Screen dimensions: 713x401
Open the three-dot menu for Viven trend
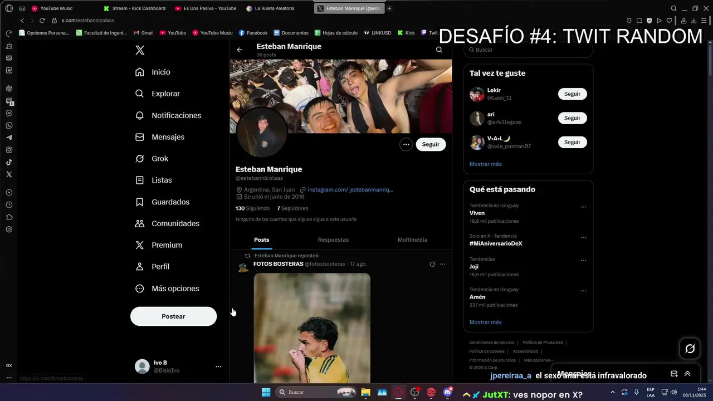click(x=583, y=207)
